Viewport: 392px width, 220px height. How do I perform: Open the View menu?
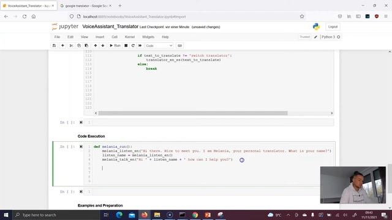[85, 37]
